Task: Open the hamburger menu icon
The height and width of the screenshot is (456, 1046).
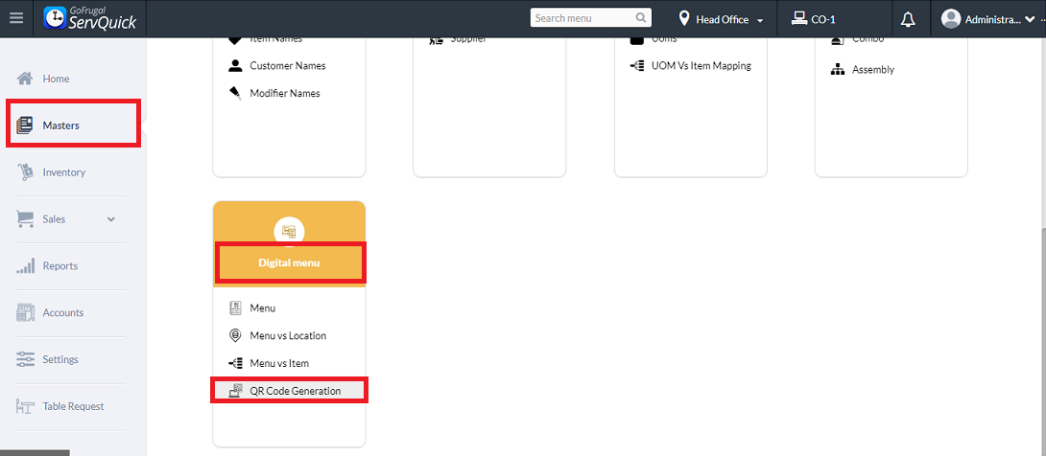Action: (16, 18)
